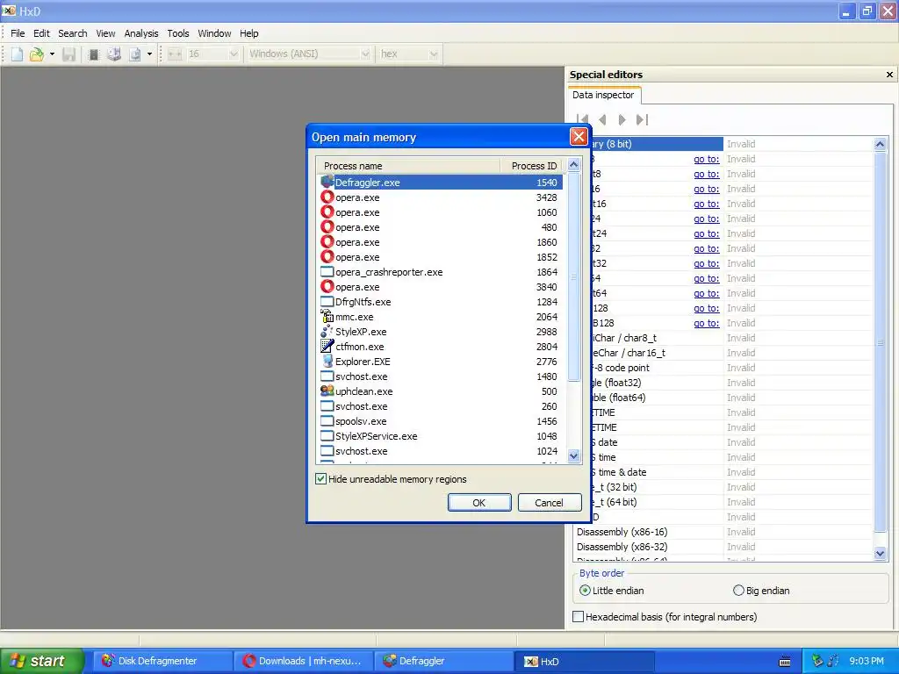The image size is (899, 674).
Task: Click the Explorer.EXE process icon
Action: 327,361
